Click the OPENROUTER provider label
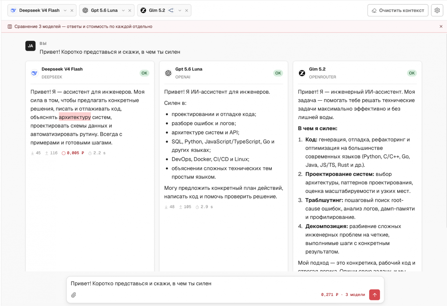The height and width of the screenshot is (306, 447). coord(323,77)
